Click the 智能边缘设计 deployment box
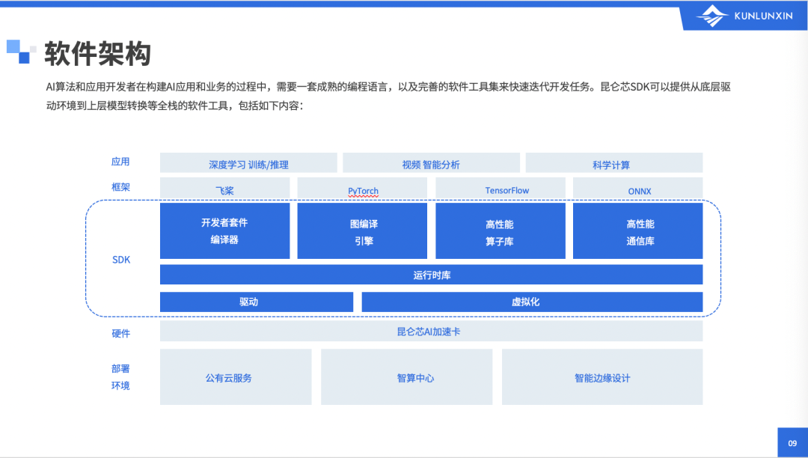Image resolution: width=808 pixels, height=458 pixels. click(602, 377)
